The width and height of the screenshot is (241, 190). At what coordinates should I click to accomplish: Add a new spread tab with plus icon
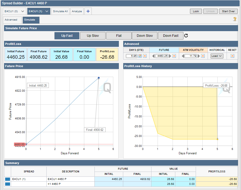point(88,11)
